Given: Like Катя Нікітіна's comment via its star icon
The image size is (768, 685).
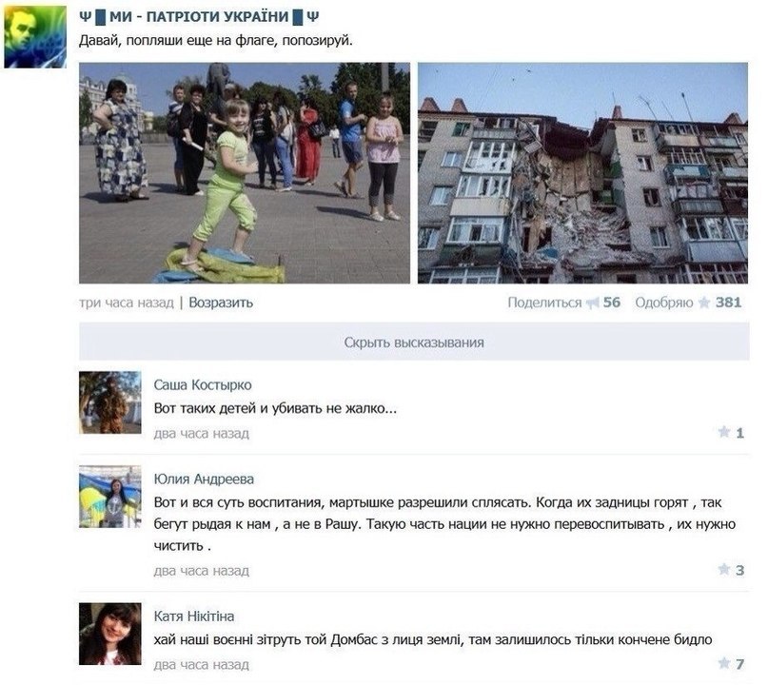Looking at the screenshot, I should (724, 663).
